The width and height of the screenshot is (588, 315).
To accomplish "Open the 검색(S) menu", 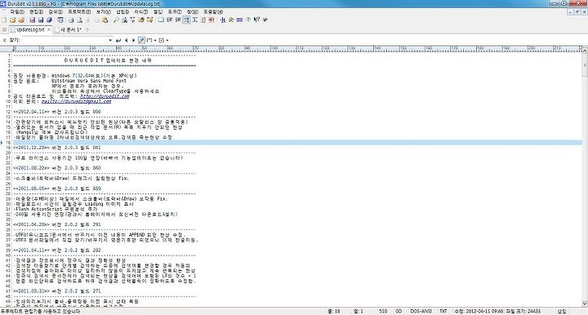I will [56, 11].
